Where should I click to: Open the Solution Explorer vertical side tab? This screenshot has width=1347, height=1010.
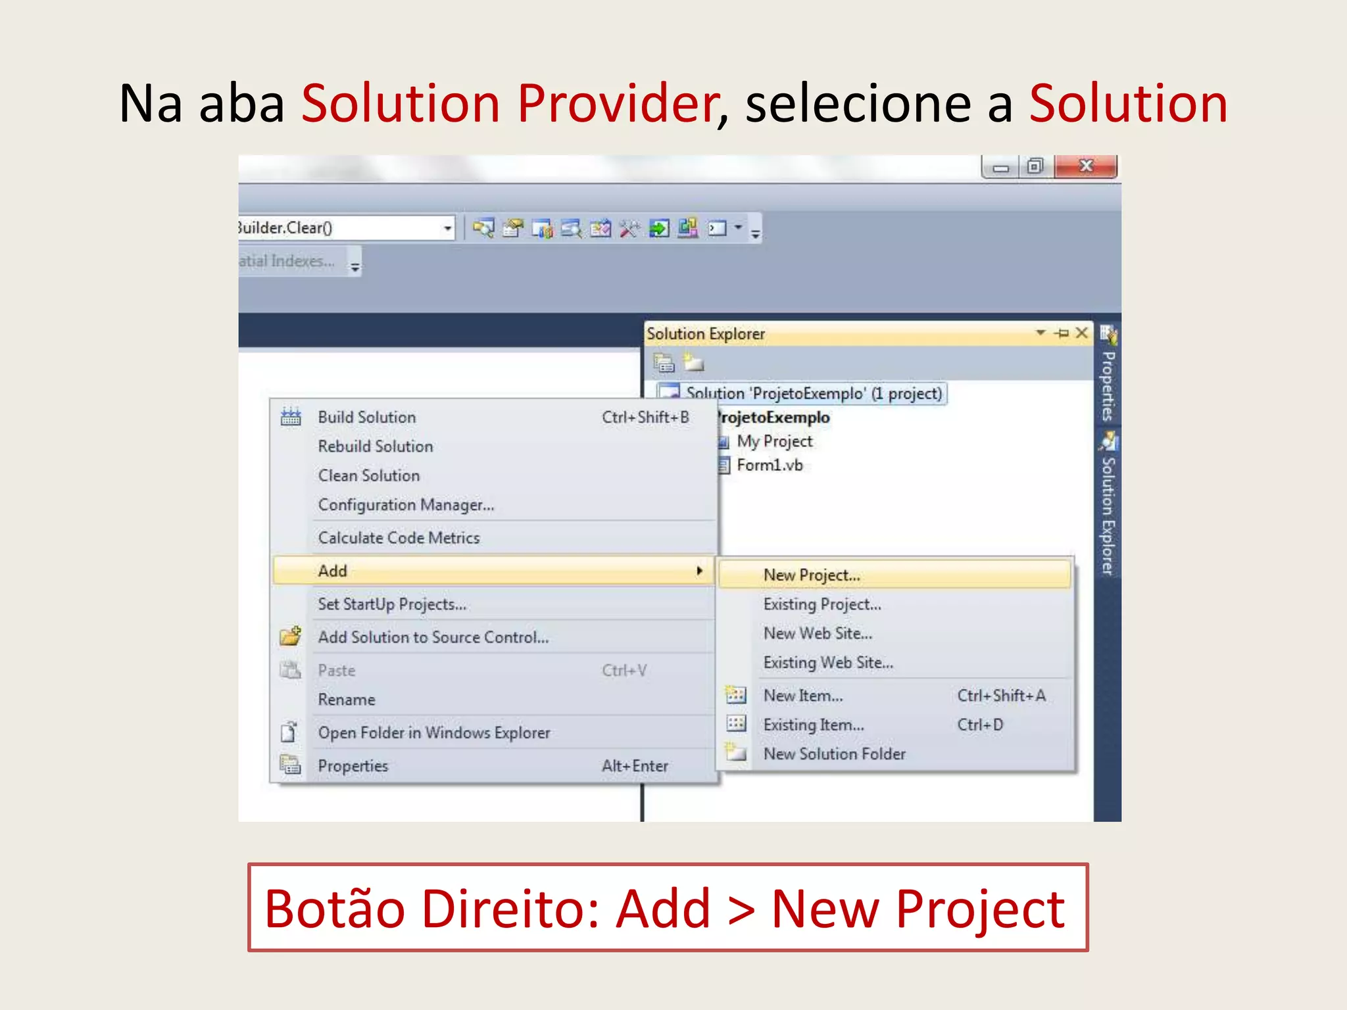pyautogui.click(x=1108, y=504)
